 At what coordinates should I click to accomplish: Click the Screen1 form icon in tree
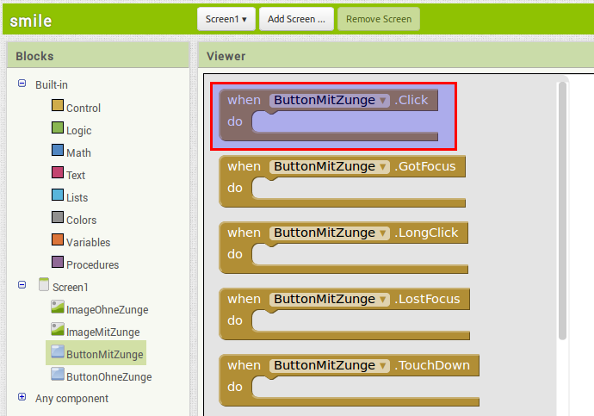coord(44,285)
